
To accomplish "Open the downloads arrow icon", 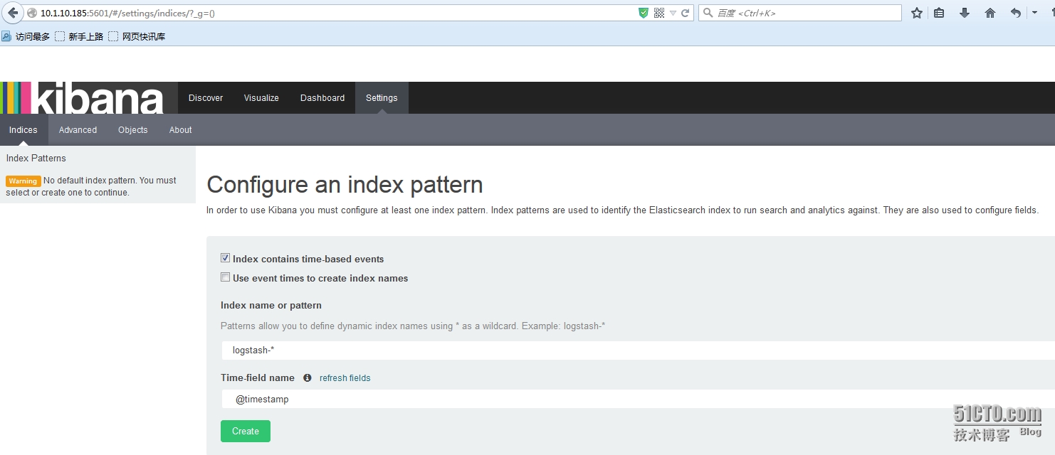I will pos(965,13).
